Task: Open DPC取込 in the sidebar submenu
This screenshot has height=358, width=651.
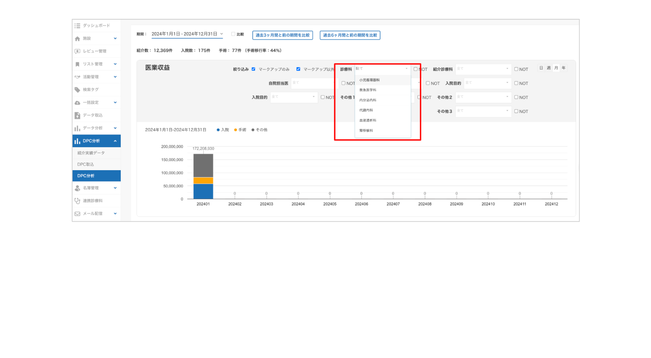Action: pyautogui.click(x=85, y=164)
